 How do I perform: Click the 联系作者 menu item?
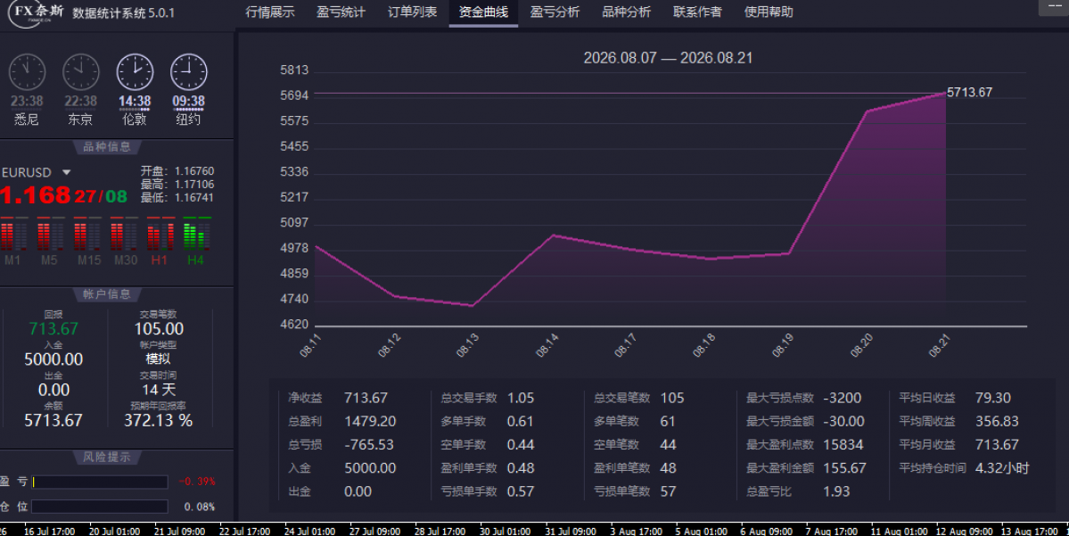pos(697,12)
